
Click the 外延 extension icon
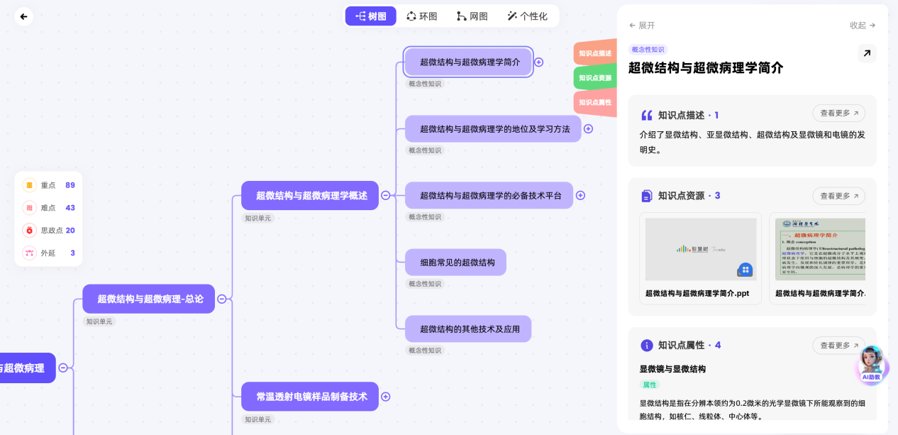point(29,253)
